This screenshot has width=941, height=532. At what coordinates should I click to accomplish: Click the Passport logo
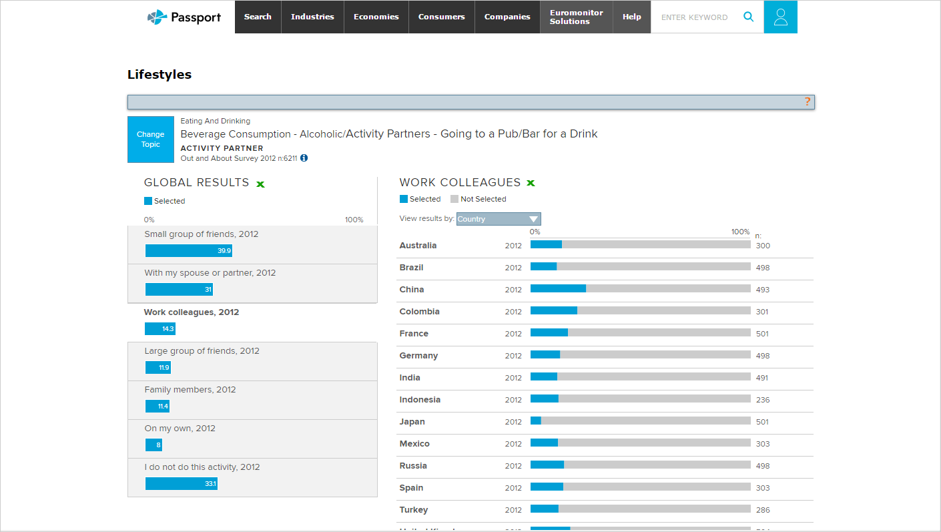click(x=184, y=17)
